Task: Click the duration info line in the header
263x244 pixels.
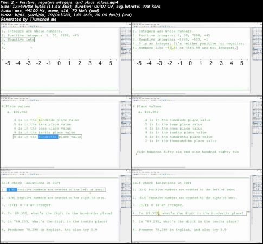Action: click(x=80, y=7)
